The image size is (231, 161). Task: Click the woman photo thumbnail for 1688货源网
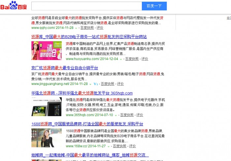[47, 138]
